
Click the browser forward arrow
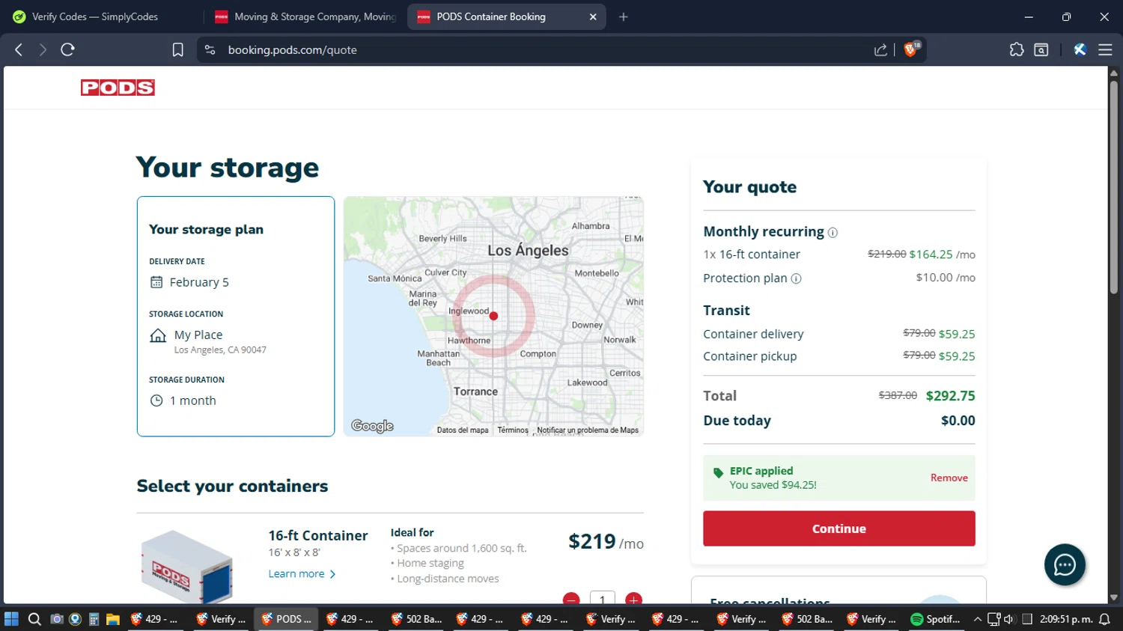point(43,49)
